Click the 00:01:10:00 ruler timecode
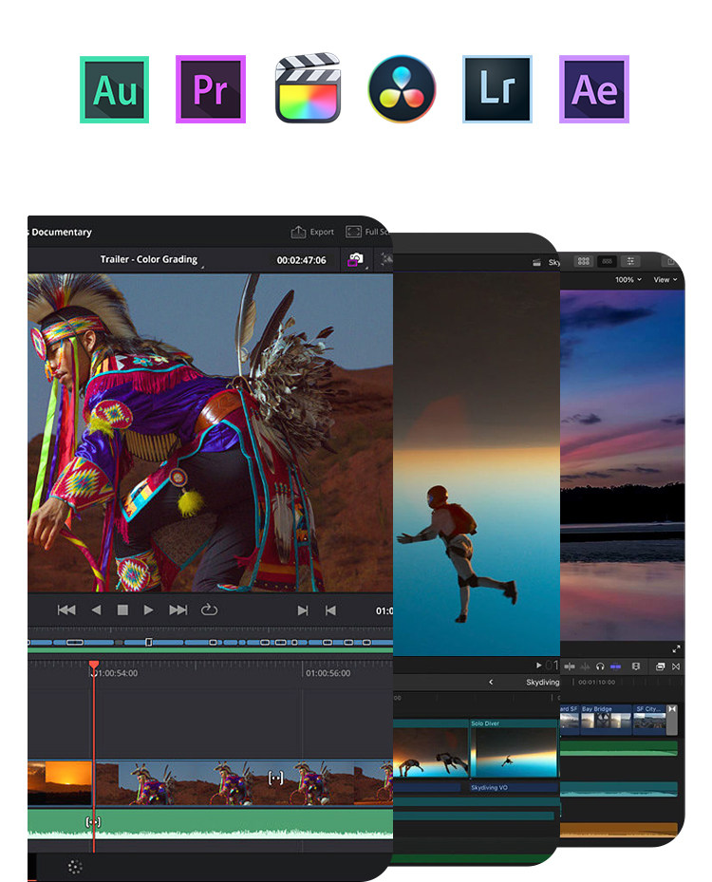The width and height of the screenshot is (712, 882). (x=597, y=682)
